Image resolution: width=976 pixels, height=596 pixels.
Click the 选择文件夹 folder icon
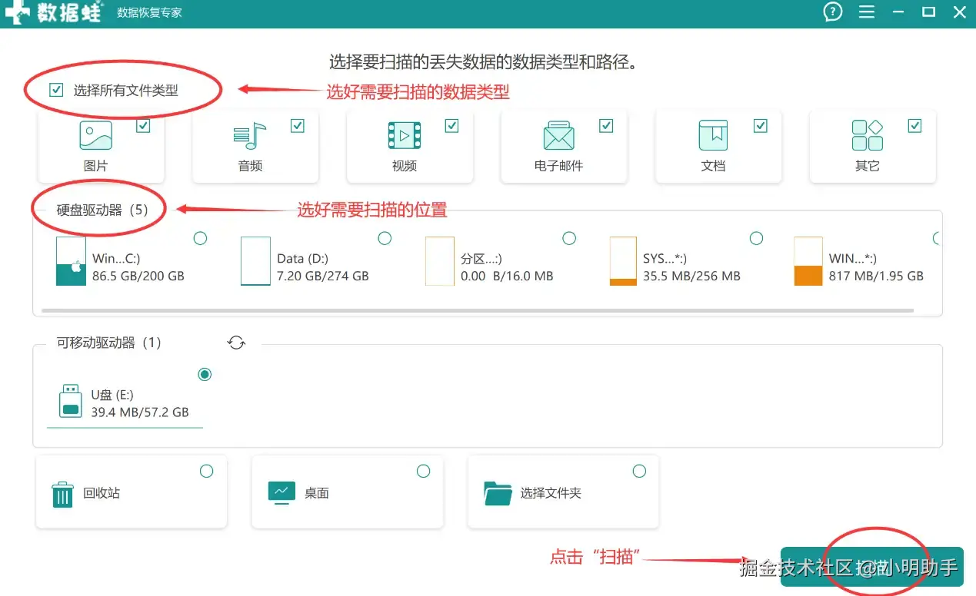point(498,493)
